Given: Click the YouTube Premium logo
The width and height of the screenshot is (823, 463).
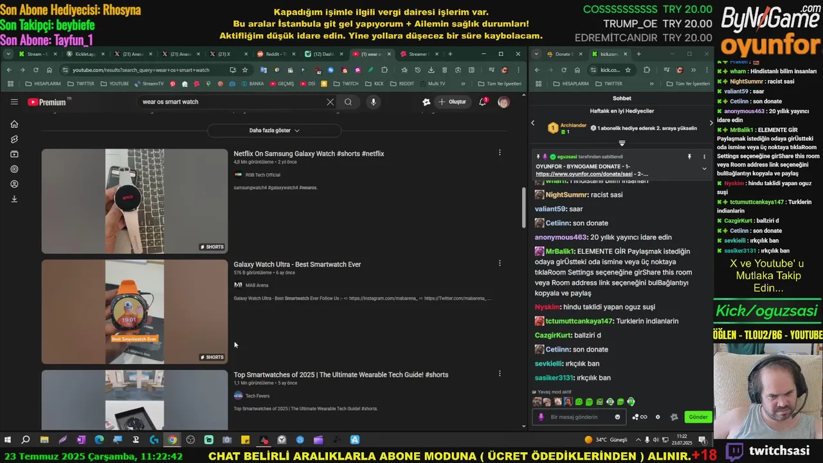Looking at the screenshot, I should pos(47,102).
